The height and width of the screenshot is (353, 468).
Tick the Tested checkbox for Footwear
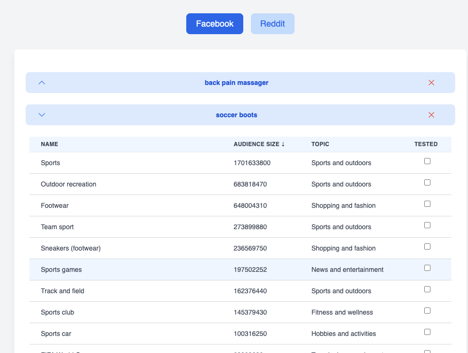pyautogui.click(x=427, y=204)
